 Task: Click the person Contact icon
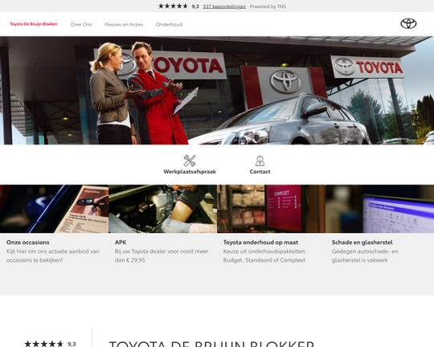[x=260, y=161]
